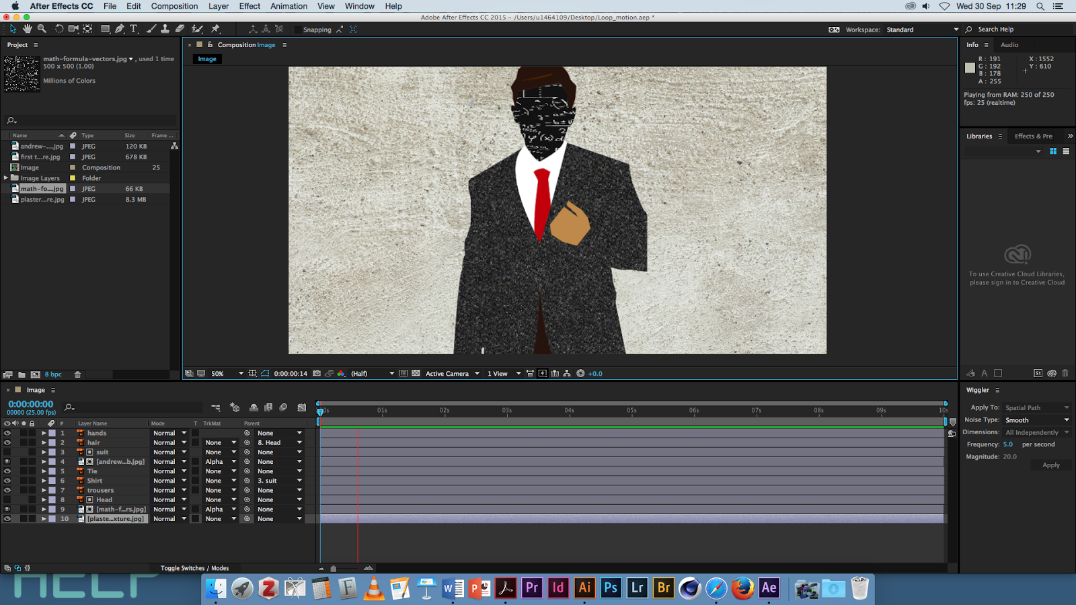Viewport: 1076px width, 605px height.
Task: Enable the Snapping checkbox
Action: [297, 30]
